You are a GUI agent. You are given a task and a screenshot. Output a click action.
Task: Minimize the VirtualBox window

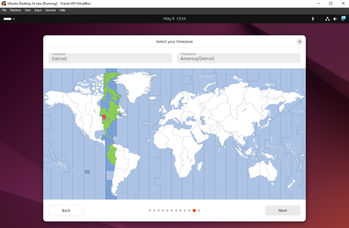(318, 3)
